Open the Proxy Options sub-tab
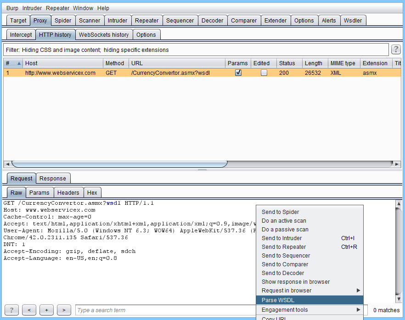Screen dimensions: 405x320 (146, 34)
